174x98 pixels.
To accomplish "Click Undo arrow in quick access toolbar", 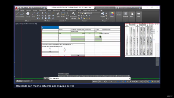I will (34, 8).
